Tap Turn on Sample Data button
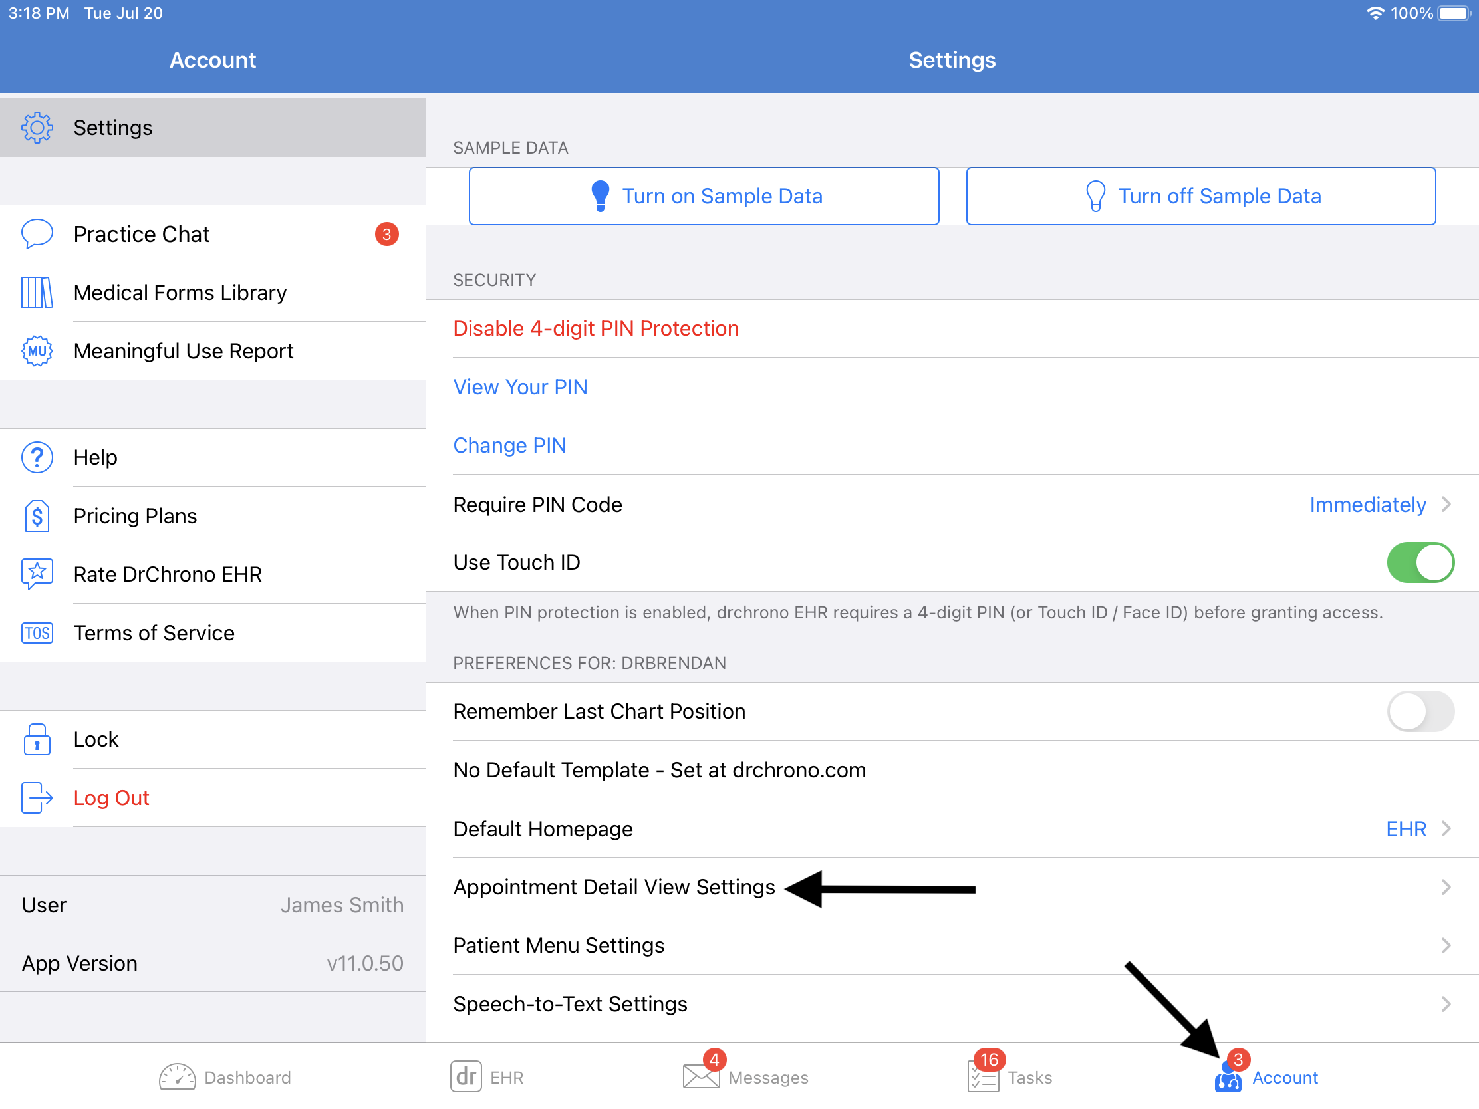Viewport: 1479px width, 1109px height. coord(704,195)
